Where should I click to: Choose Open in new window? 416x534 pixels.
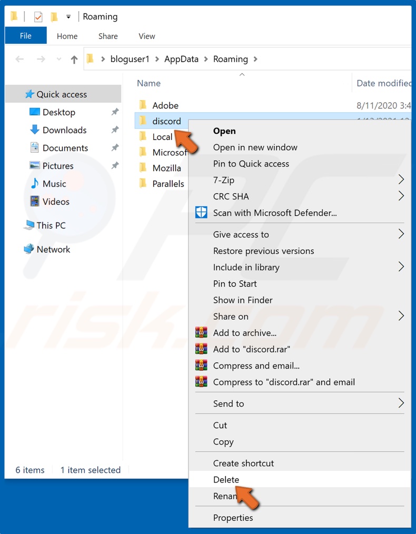pos(300,147)
